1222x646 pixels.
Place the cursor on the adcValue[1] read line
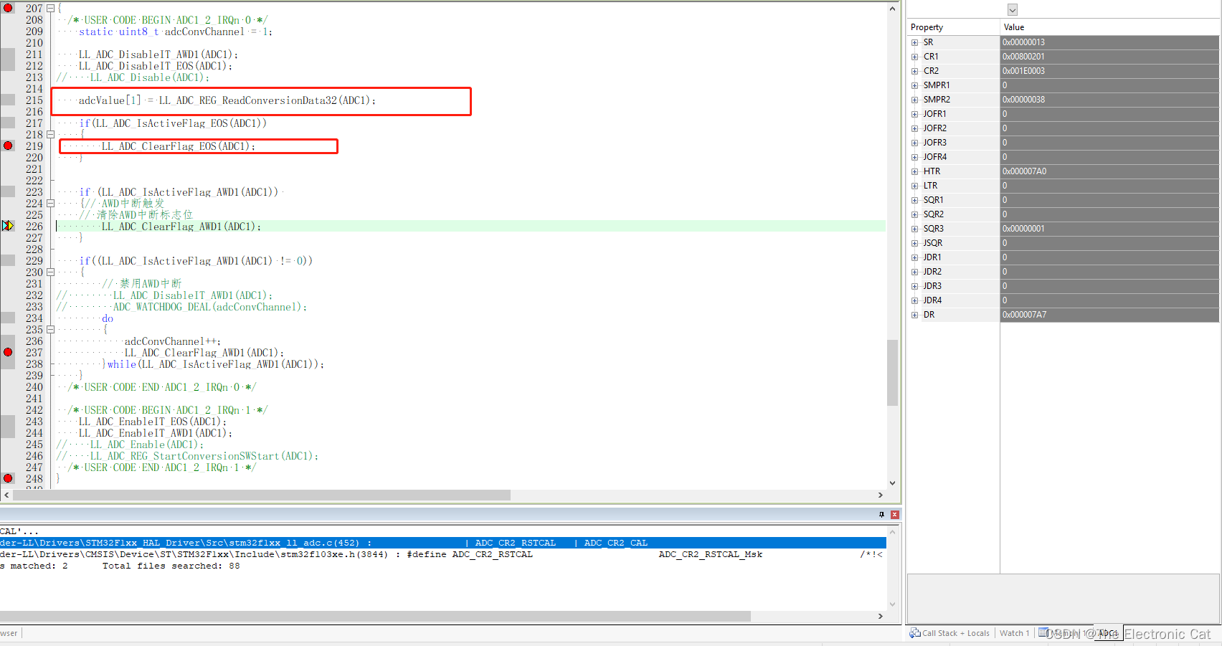coord(227,100)
